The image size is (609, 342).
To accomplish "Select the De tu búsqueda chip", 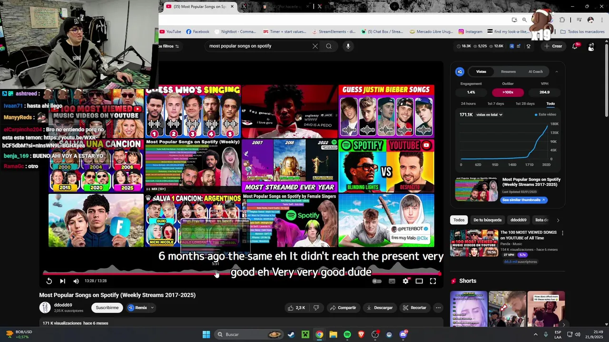I will tap(488, 220).
